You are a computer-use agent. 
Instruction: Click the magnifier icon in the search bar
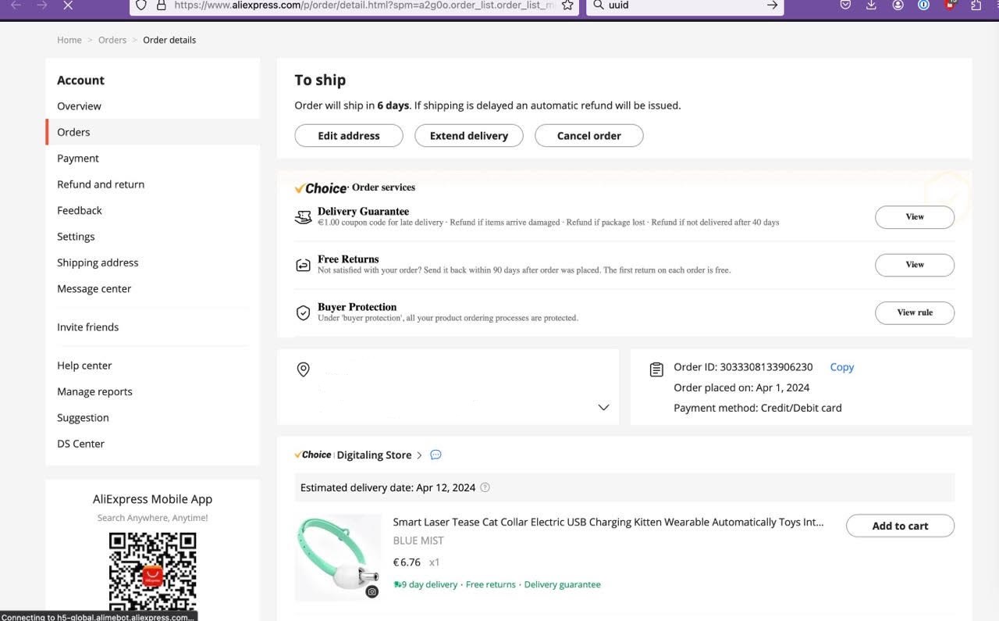pos(598,5)
